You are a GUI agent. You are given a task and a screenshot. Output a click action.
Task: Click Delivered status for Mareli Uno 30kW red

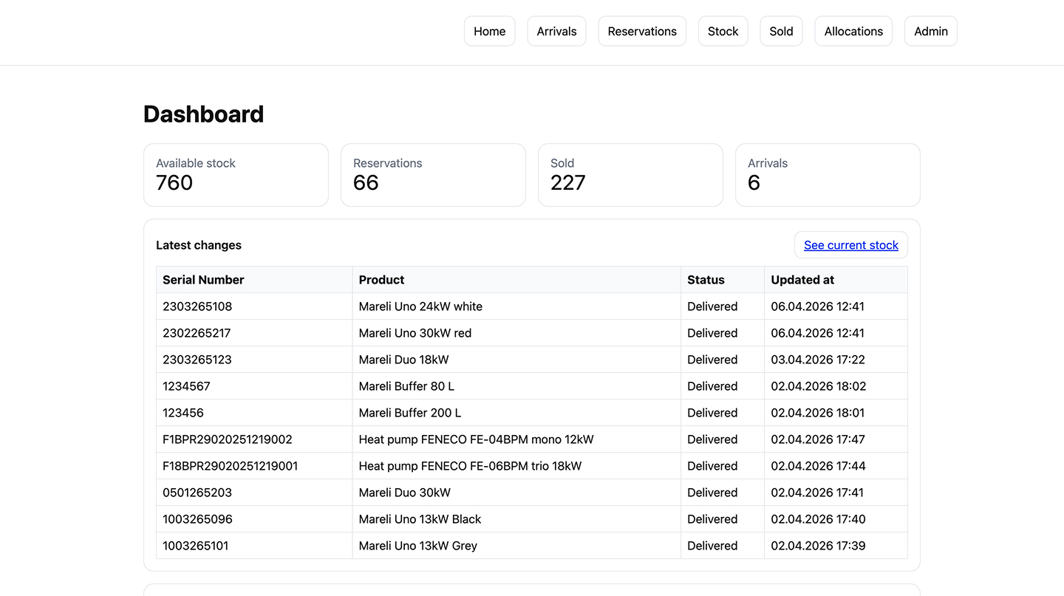click(x=712, y=333)
